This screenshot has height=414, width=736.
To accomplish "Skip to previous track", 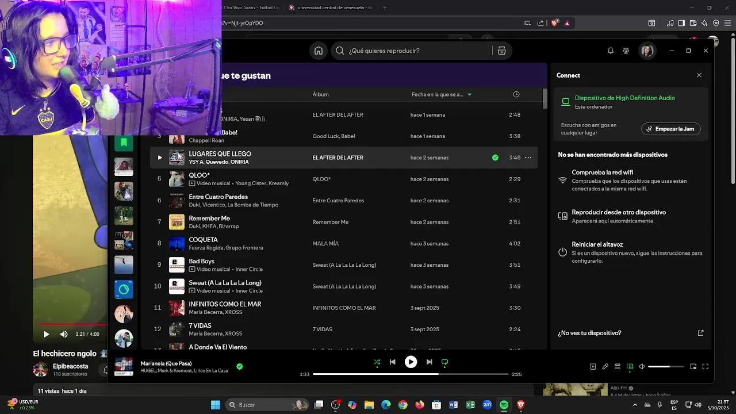I will pos(393,362).
